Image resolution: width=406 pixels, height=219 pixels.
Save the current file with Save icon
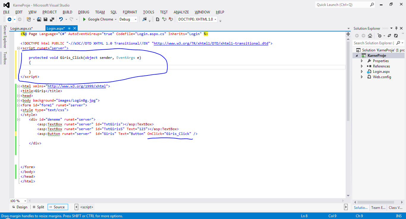46,19
